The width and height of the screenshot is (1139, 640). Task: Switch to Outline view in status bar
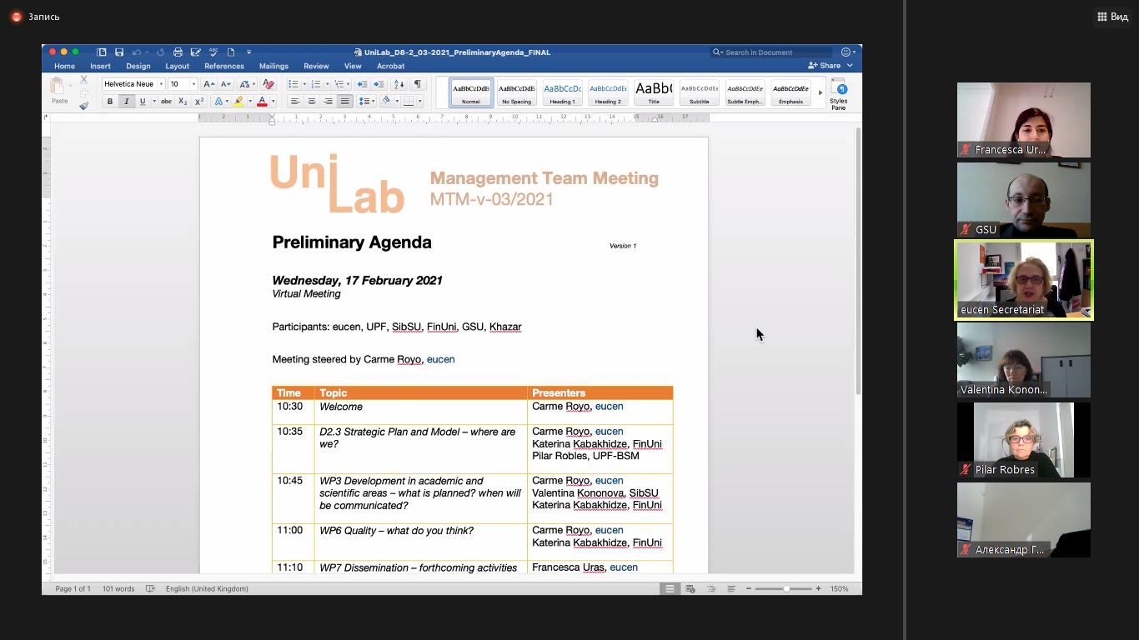[711, 588]
